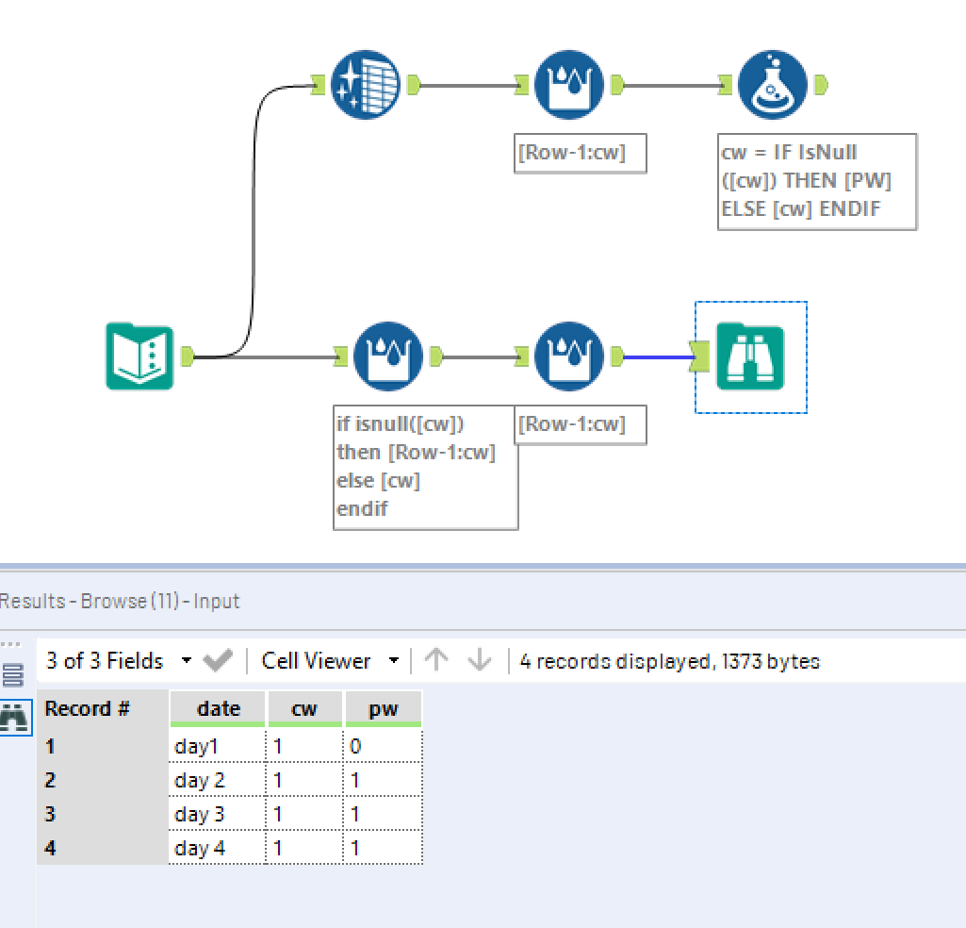This screenshot has width=966, height=928.
Task: Click the Formula tool flask icon
Action: tap(772, 85)
